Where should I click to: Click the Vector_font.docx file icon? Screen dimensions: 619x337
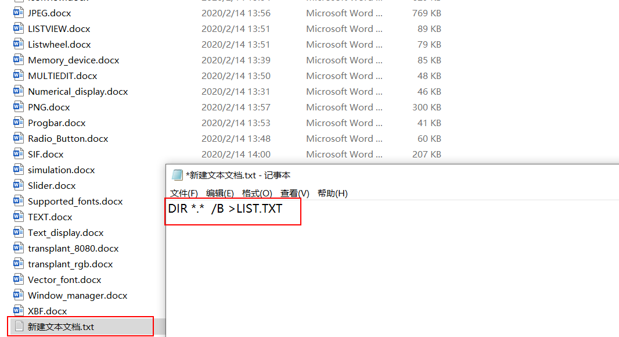click(18, 279)
